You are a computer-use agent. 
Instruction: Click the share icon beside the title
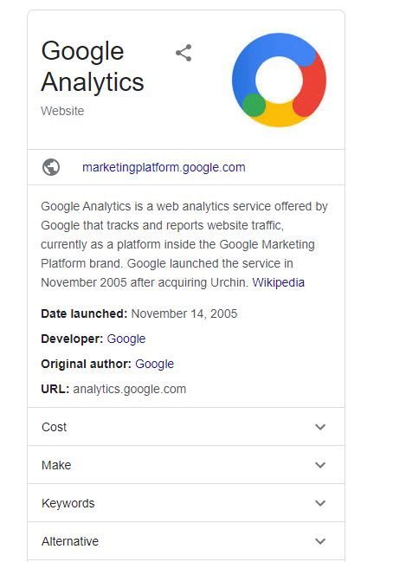(184, 53)
